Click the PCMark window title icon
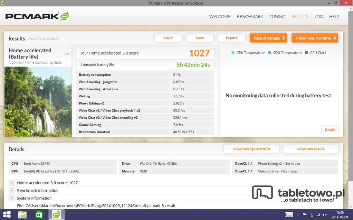 point(3,3)
